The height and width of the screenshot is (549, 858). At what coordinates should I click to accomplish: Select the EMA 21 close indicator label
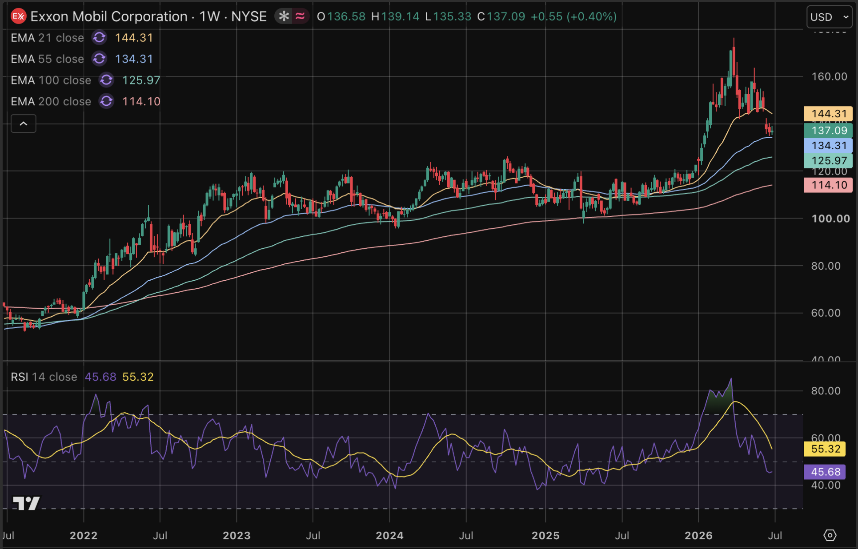click(x=47, y=38)
